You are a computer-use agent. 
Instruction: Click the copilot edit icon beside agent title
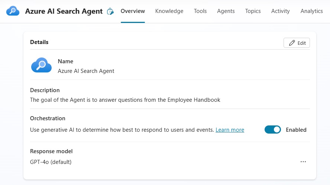pos(110,11)
